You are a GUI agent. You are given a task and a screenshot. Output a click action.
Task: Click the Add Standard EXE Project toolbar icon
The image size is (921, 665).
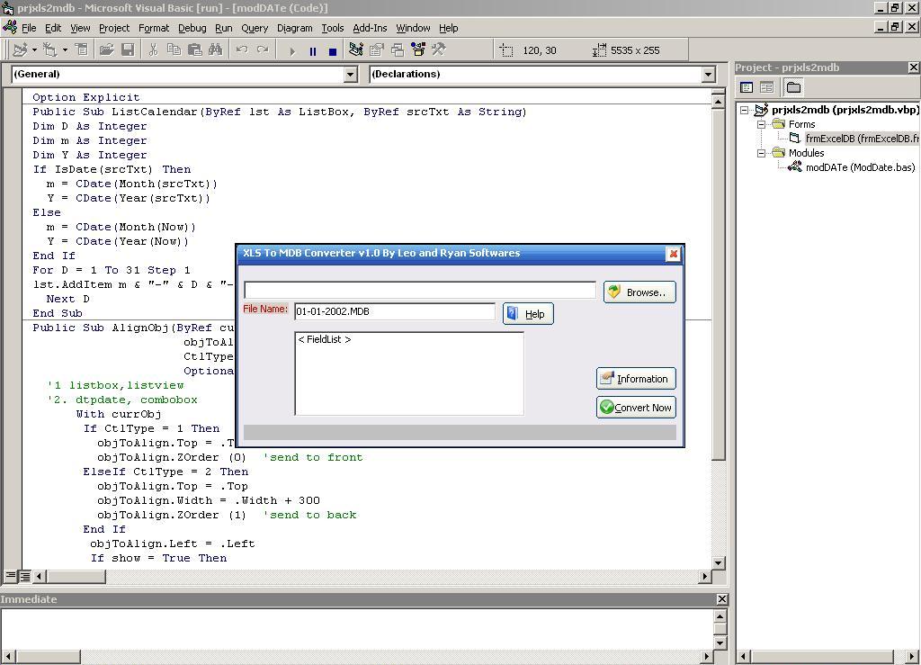(x=20, y=49)
